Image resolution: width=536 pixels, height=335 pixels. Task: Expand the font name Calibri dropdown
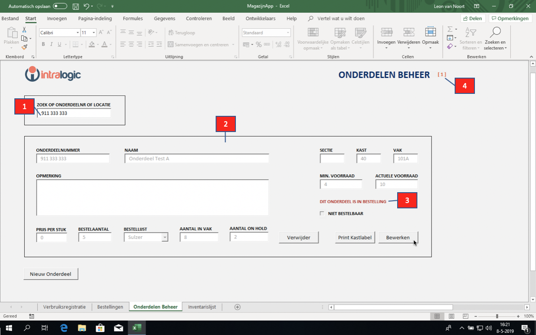click(x=77, y=33)
